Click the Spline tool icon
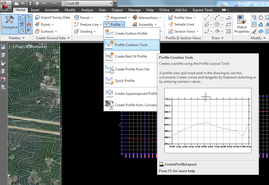The height and width of the screenshot is (185, 269). tap(228, 18)
